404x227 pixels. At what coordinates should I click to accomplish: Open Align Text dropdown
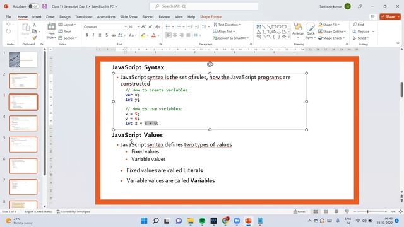click(224, 32)
